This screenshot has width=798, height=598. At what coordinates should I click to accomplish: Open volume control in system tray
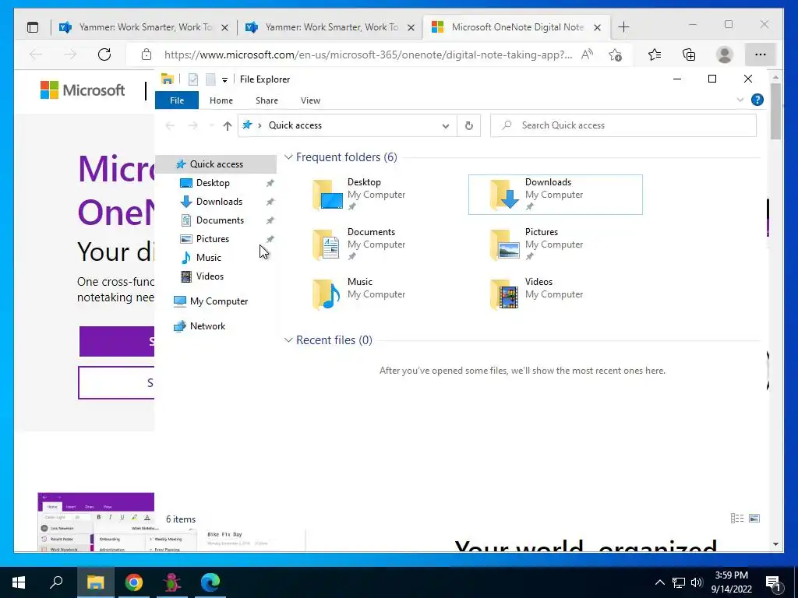(x=697, y=582)
